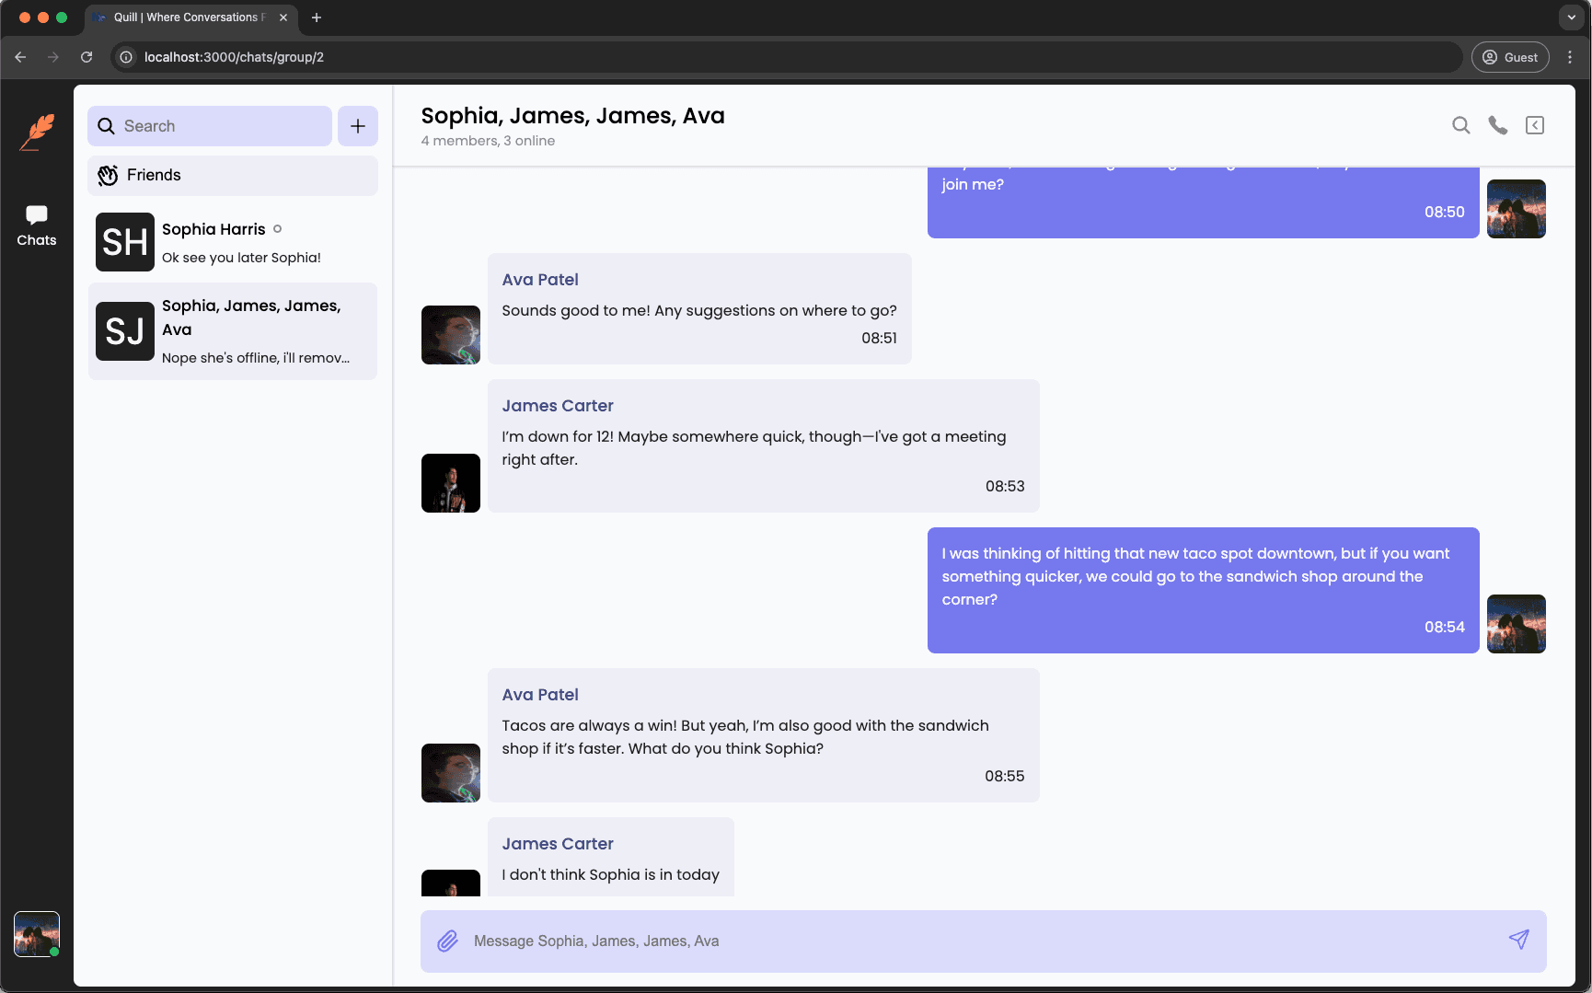
Task: Click James Carter's avatar on 08:53 message
Action: click(x=451, y=483)
